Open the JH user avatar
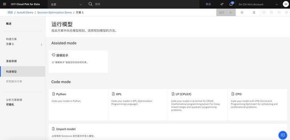290x140 pixels. pyautogui.click(x=286, y=4)
